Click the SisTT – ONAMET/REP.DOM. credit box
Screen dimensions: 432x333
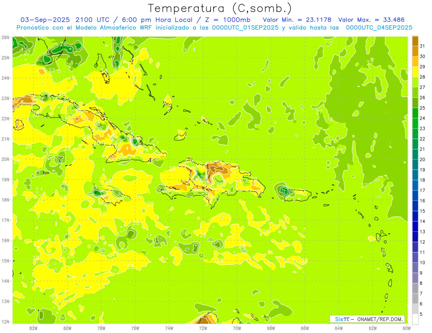point(367,319)
